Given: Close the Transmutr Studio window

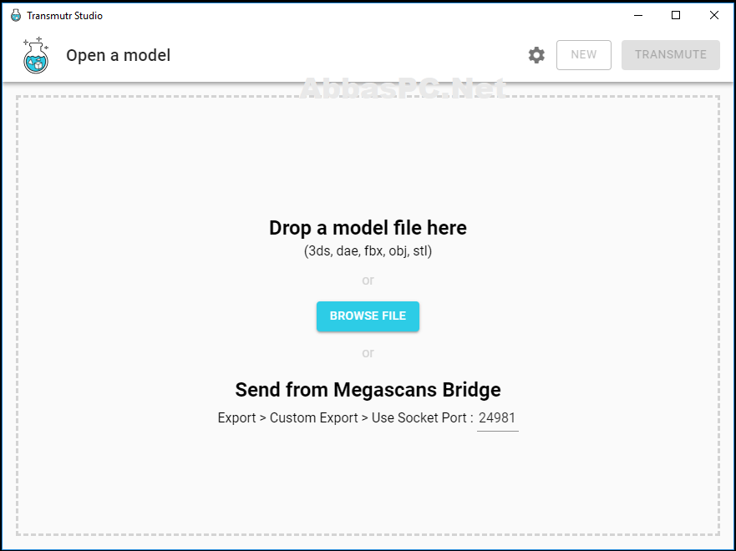Looking at the screenshot, I should [714, 16].
